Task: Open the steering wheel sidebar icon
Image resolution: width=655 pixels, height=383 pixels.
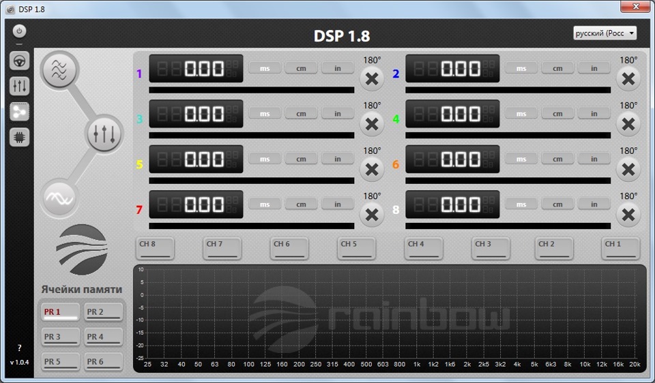Action: pyautogui.click(x=19, y=61)
